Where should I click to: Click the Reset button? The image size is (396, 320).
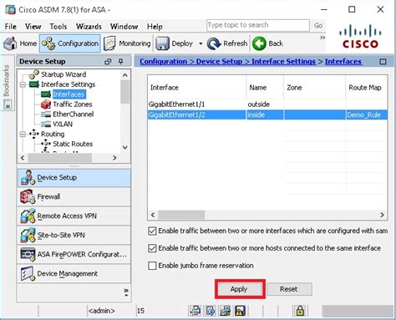289,289
